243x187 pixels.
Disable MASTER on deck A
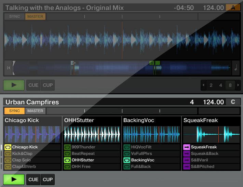coord(35,16)
